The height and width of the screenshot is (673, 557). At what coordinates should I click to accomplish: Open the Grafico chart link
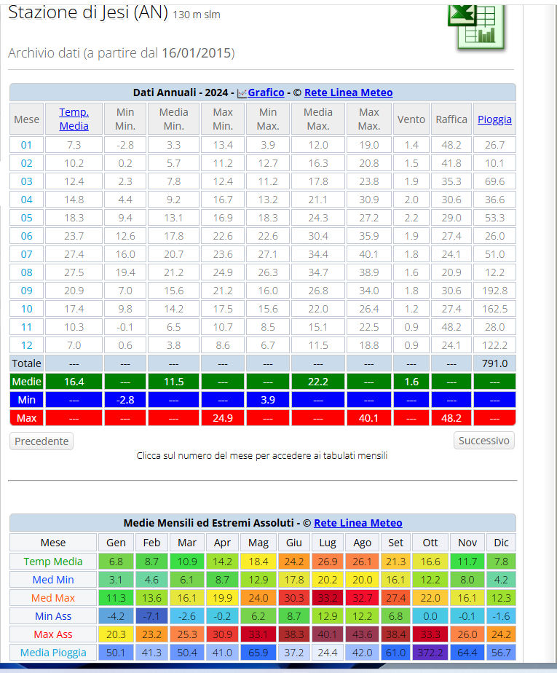pyautogui.click(x=266, y=93)
